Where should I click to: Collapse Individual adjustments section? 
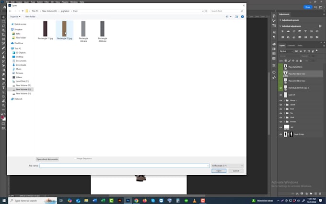coord(280,26)
